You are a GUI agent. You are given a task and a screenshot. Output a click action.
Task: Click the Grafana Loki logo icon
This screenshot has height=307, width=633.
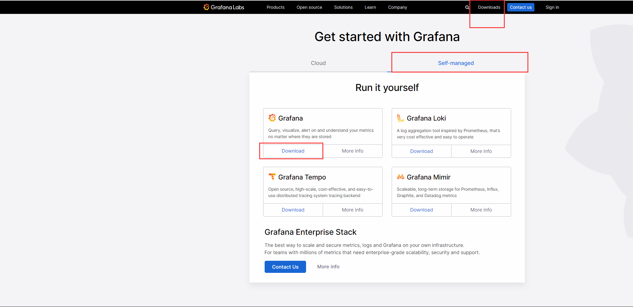tap(400, 118)
